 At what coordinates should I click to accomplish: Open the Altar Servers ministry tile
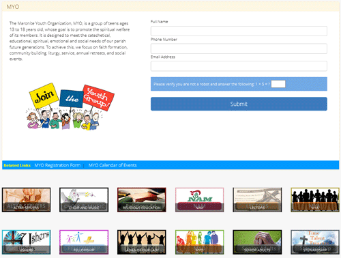click(x=26, y=200)
